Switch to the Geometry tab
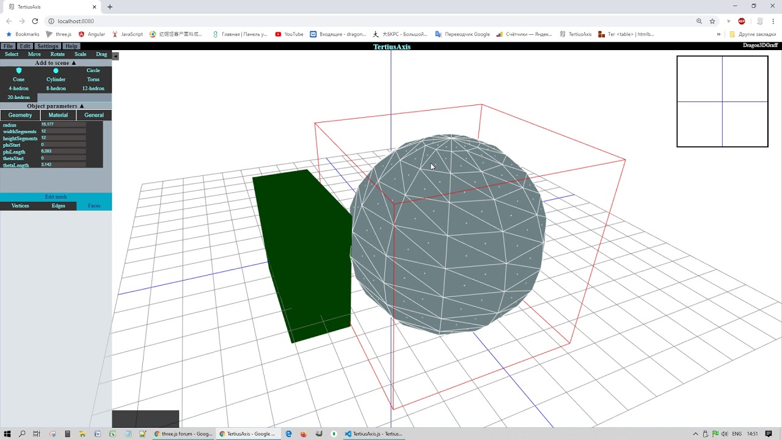The image size is (782, 440). [x=20, y=115]
